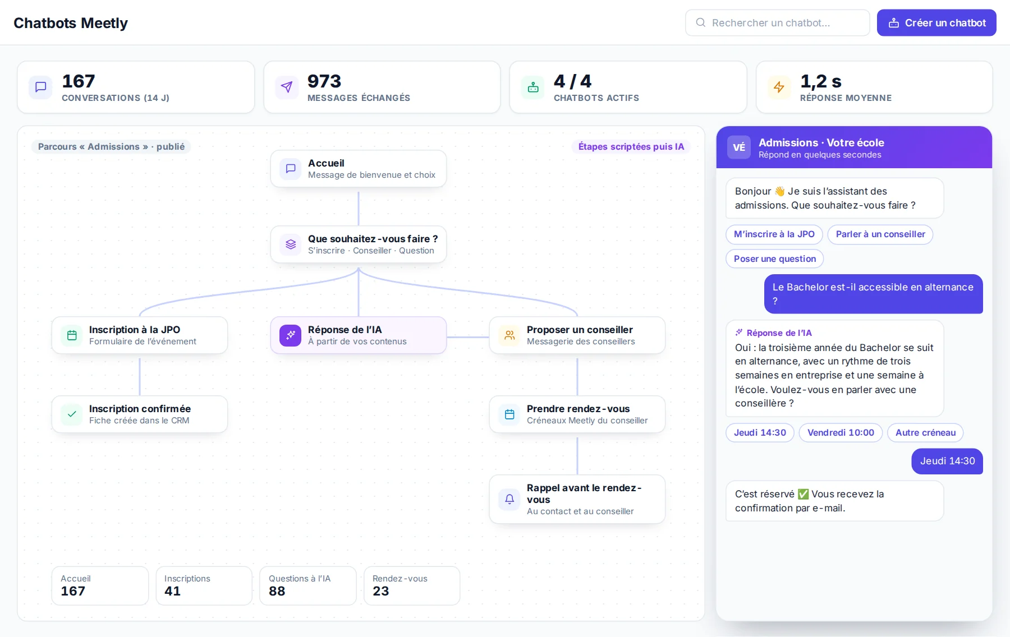Click the Parcours Admissions publié badge
Viewport: 1010px width, 637px height.
tap(111, 147)
